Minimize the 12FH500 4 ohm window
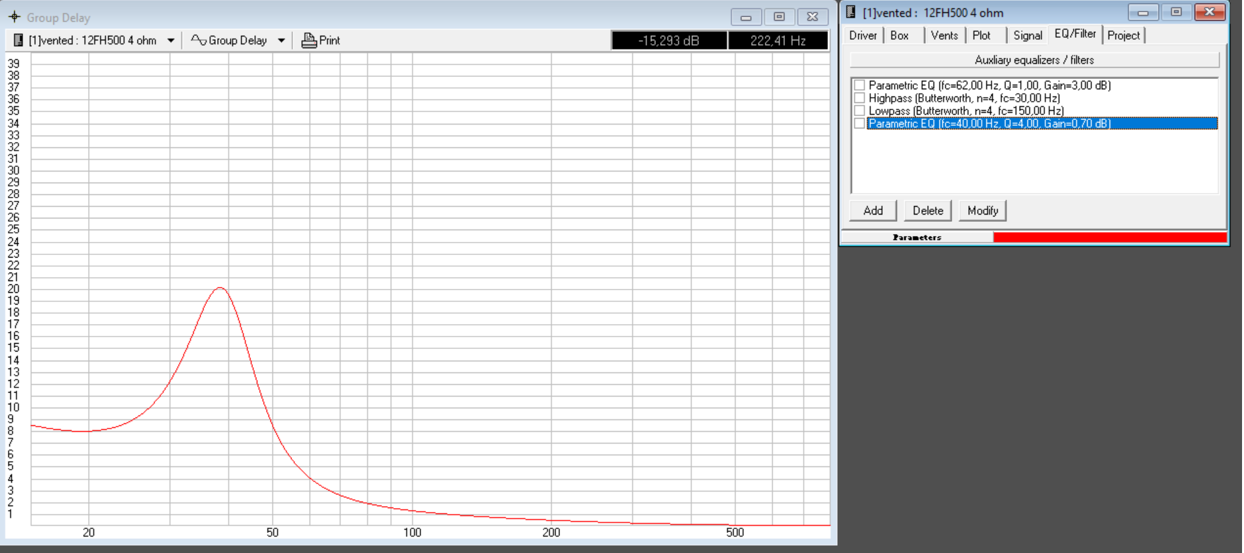The height and width of the screenshot is (553, 1244). [x=1143, y=12]
